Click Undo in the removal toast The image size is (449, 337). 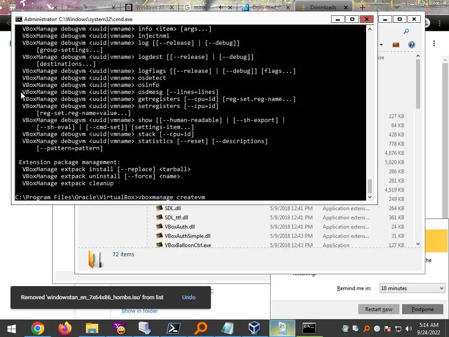point(189,297)
